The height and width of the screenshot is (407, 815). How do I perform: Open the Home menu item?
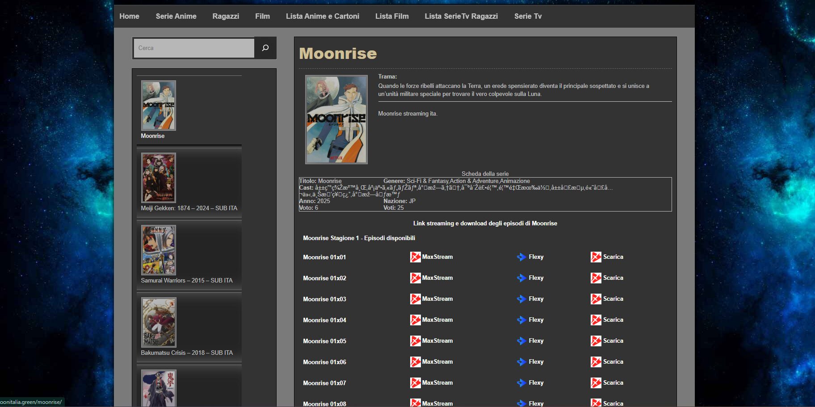coord(129,16)
